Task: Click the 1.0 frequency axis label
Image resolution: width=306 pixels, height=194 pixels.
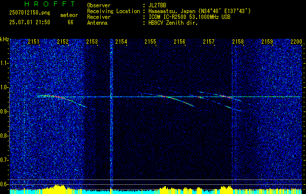Action: (4, 87)
